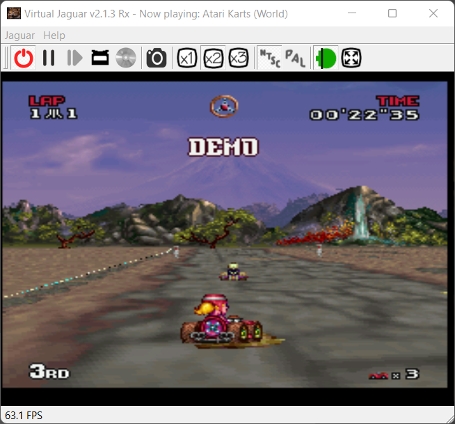Set window zoom to x3
This screenshot has height=424, width=455.
point(239,58)
